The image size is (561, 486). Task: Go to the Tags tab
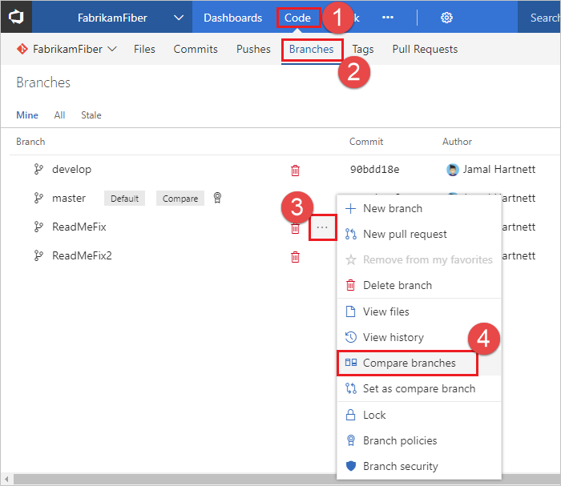[x=363, y=49]
